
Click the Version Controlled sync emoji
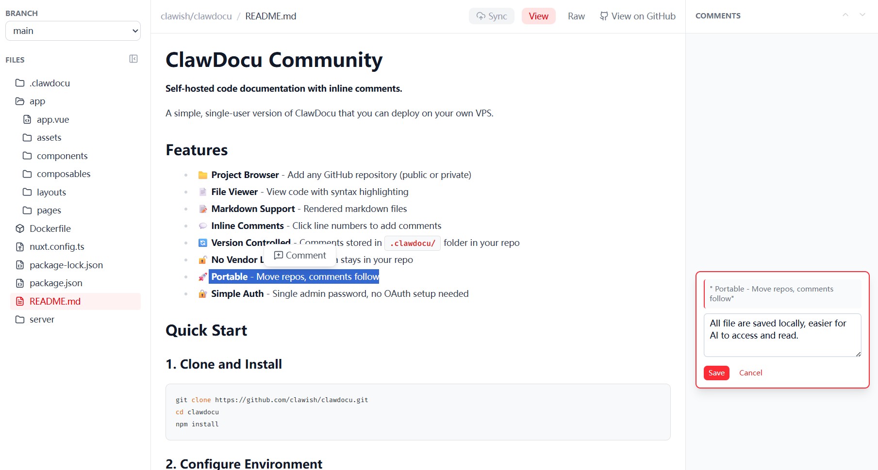tap(203, 243)
